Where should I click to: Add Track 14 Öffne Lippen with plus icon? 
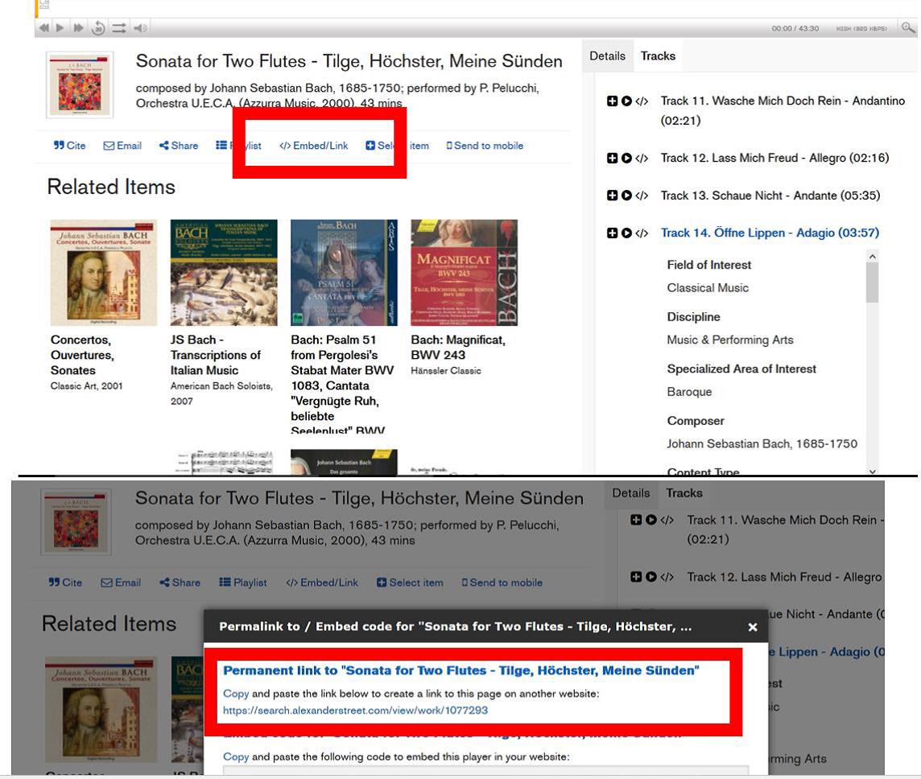(x=612, y=233)
